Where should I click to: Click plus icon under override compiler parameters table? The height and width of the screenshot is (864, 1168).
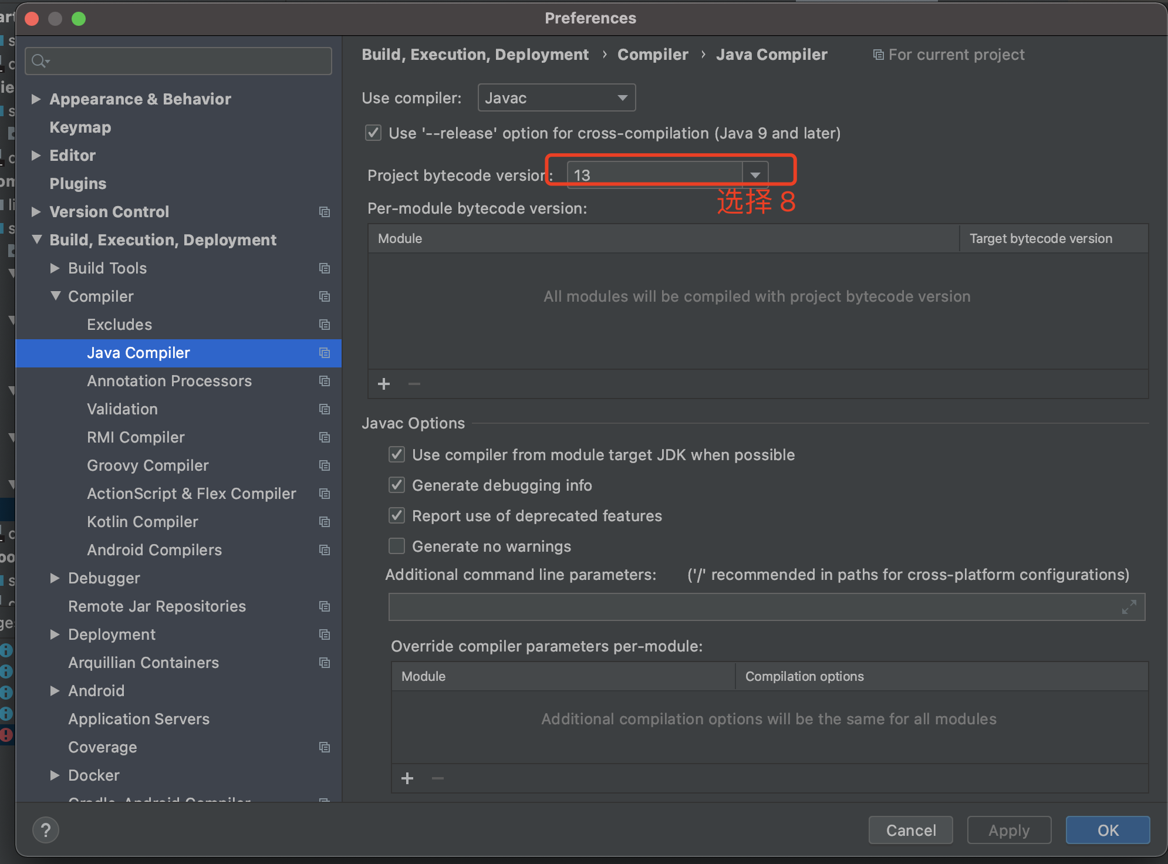point(407,778)
